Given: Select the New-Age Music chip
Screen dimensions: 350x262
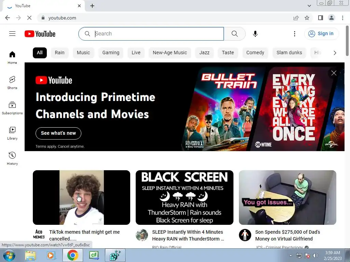Looking at the screenshot, I should click(170, 53).
